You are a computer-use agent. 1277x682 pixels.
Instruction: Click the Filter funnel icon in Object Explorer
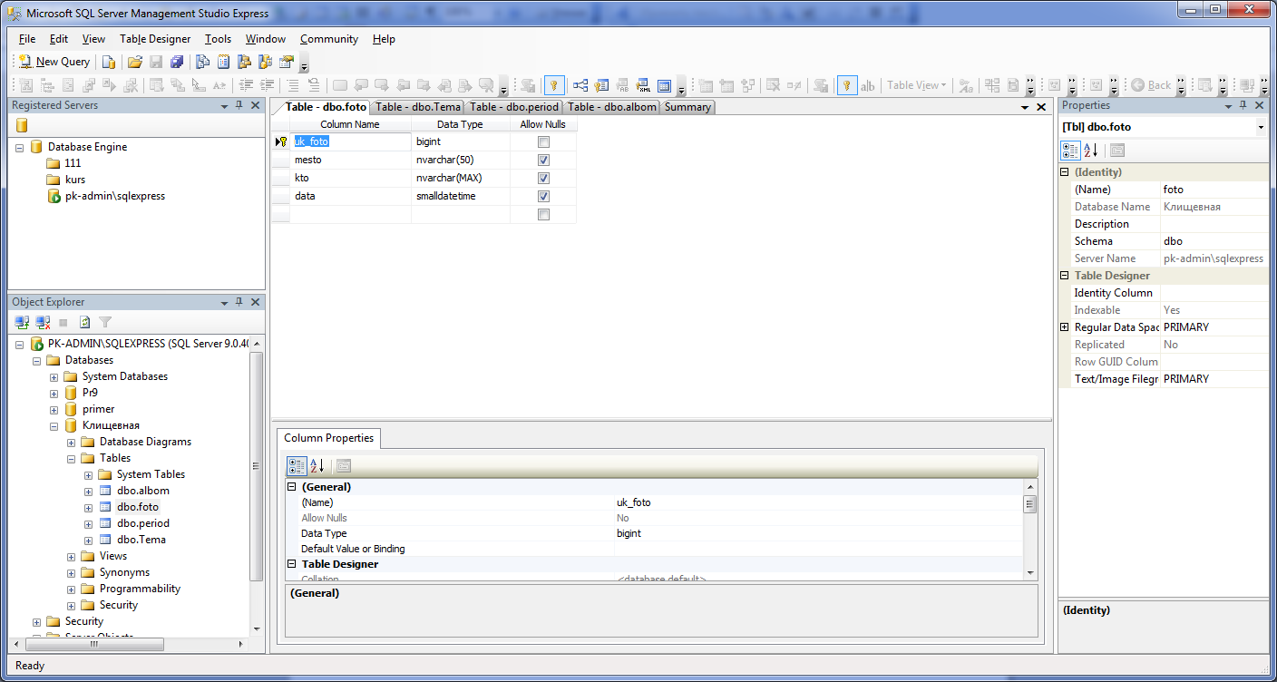click(105, 322)
